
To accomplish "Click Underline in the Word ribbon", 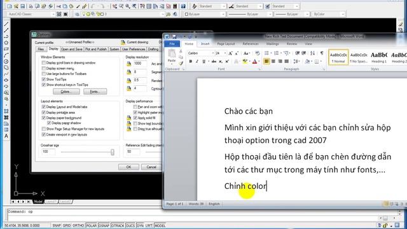I will point(203,62).
